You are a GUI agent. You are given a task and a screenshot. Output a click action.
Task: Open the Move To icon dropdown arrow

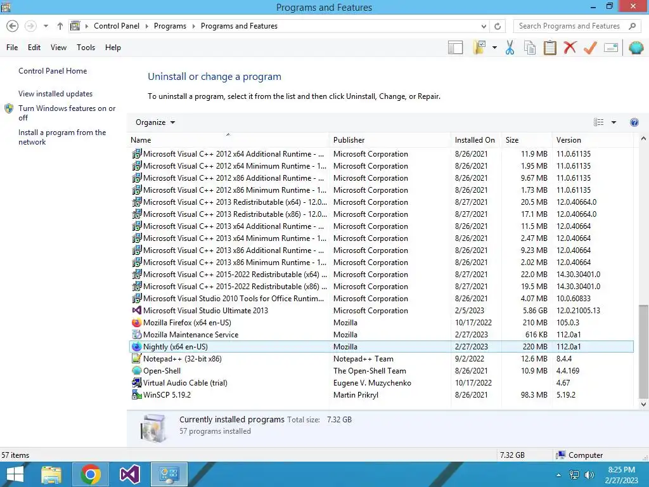[494, 48]
